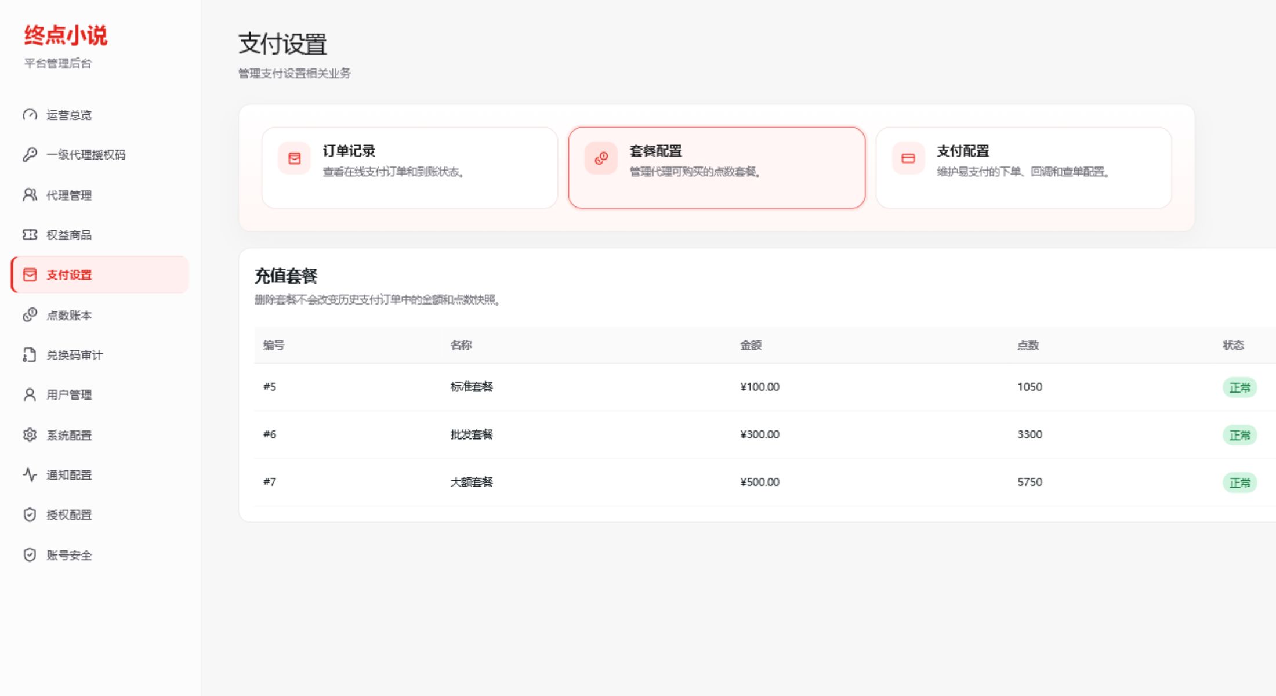Click the 编号 column header
The width and height of the screenshot is (1276, 696).
coord(274,345)
